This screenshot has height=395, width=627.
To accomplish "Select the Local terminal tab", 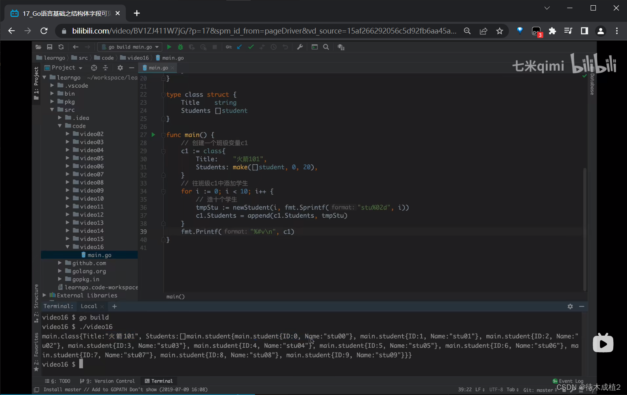I will (x=89, y=306).
